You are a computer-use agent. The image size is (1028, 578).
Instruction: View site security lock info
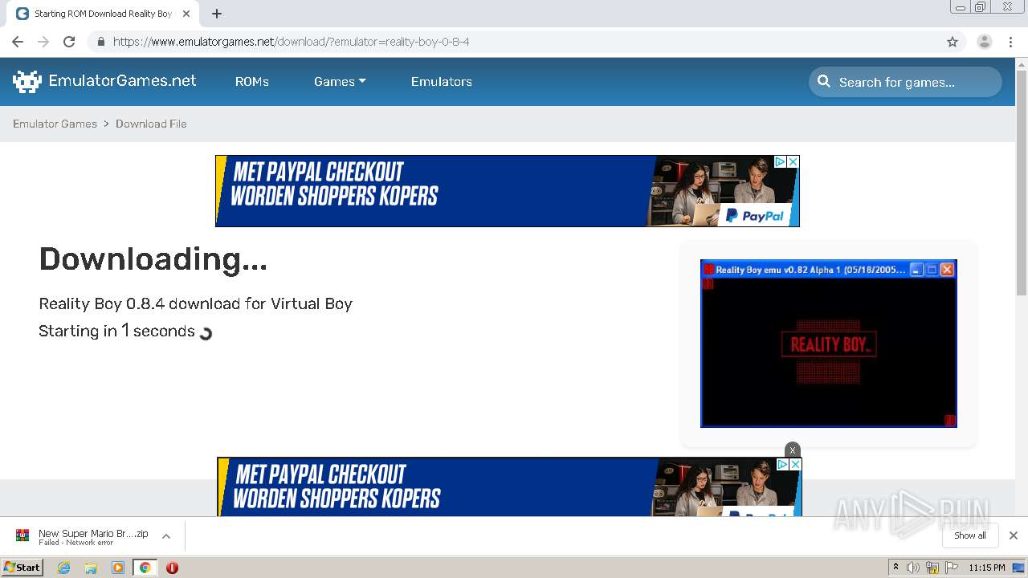(100, 42)
